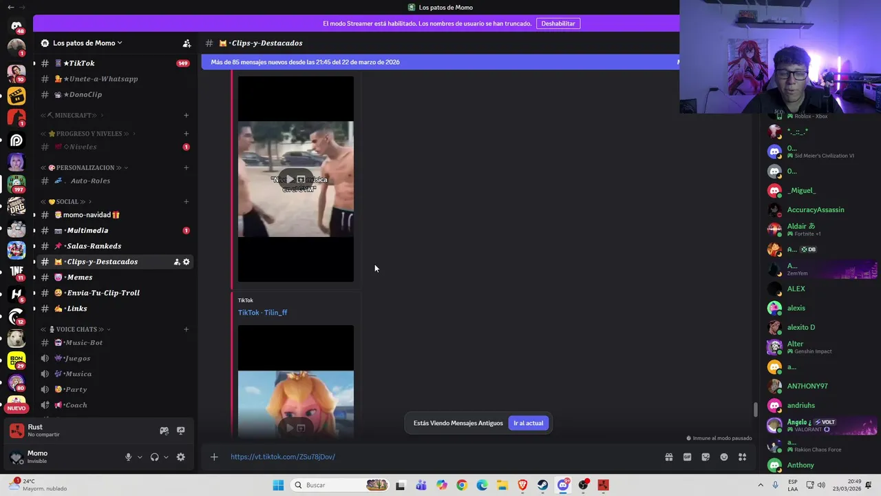Click new messages banner since 21:45
This screenshot has height=496, width=881.
click(440, 62)
